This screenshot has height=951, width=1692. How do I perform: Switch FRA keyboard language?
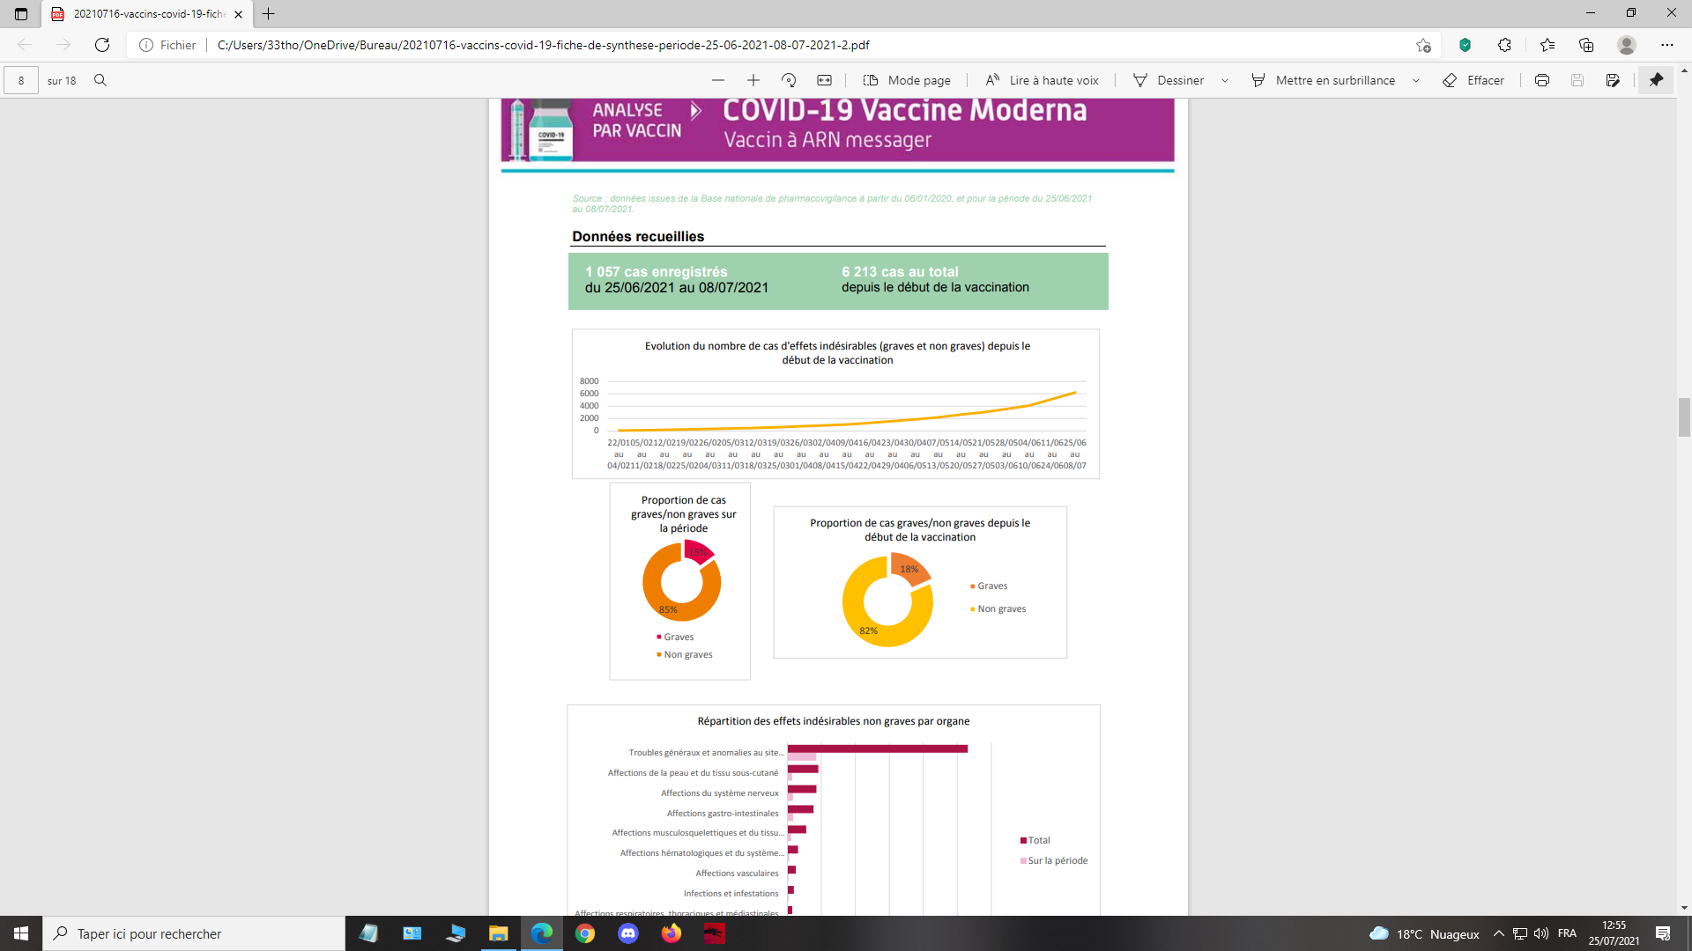[x=1567, y=933]
